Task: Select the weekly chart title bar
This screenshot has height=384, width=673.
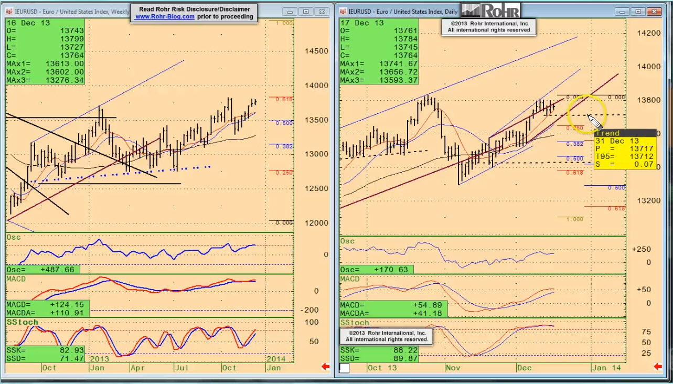Action: 68,11
